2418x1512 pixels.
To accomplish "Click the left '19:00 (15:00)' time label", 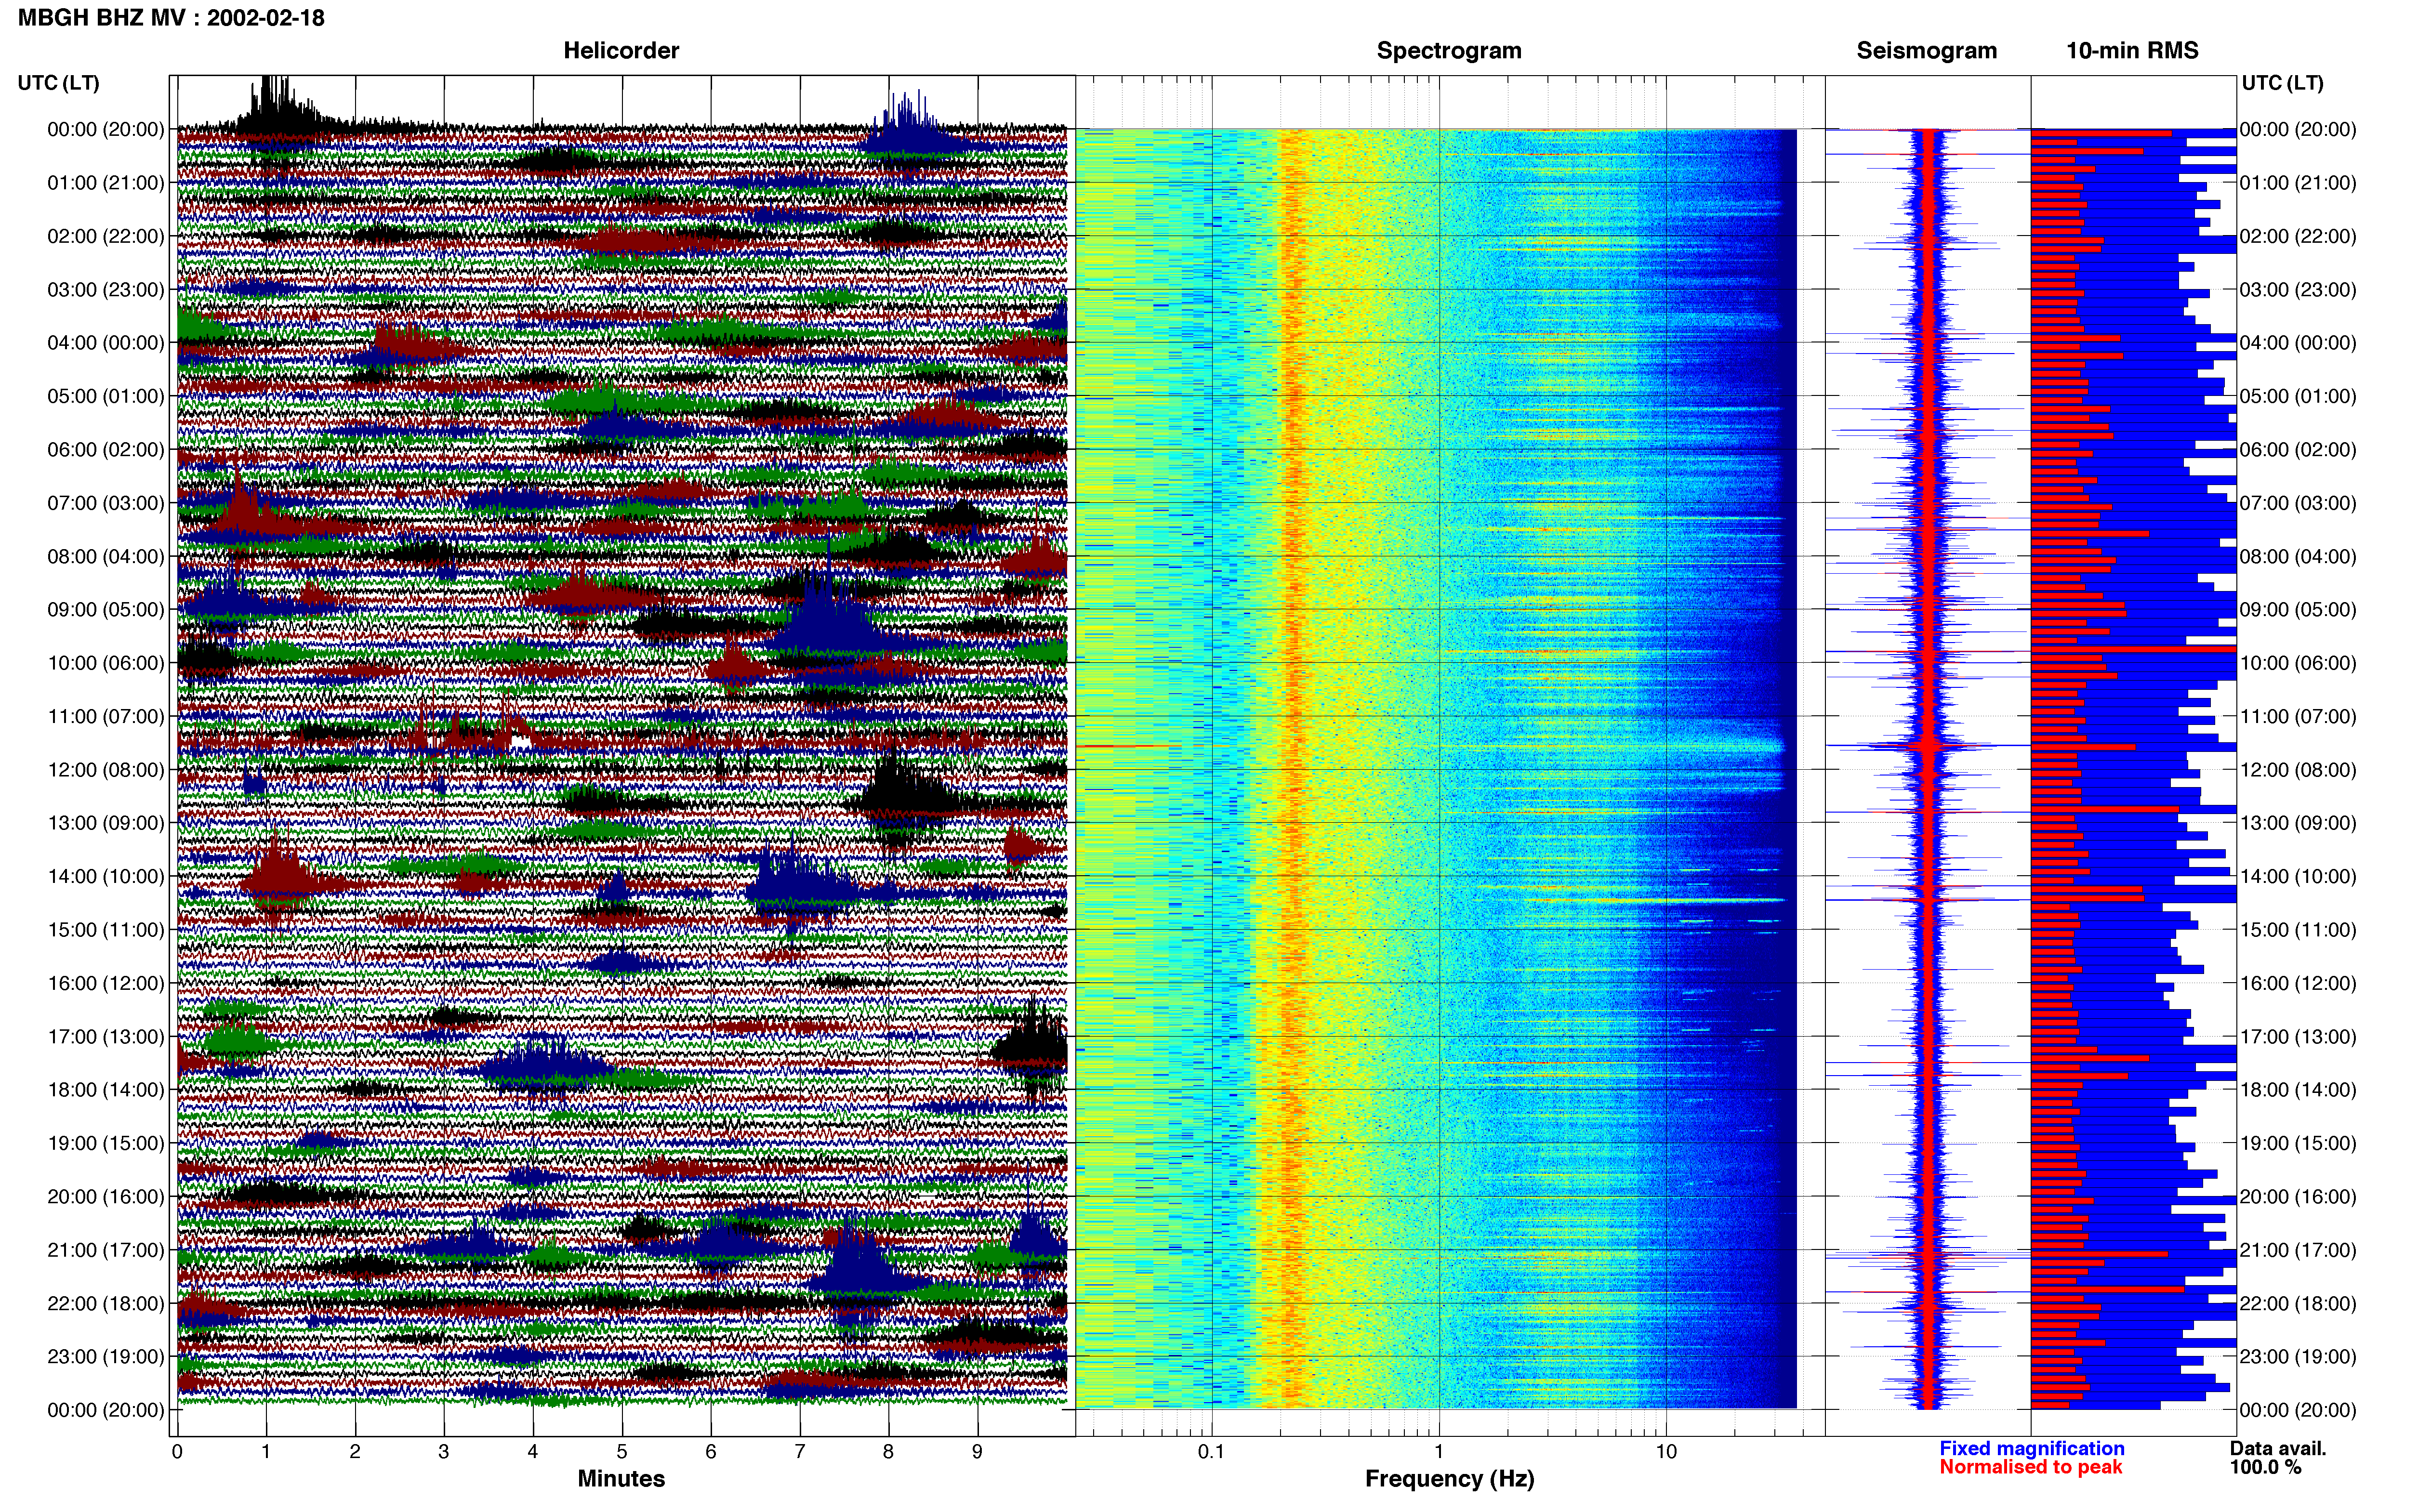I will point(105,1142).
